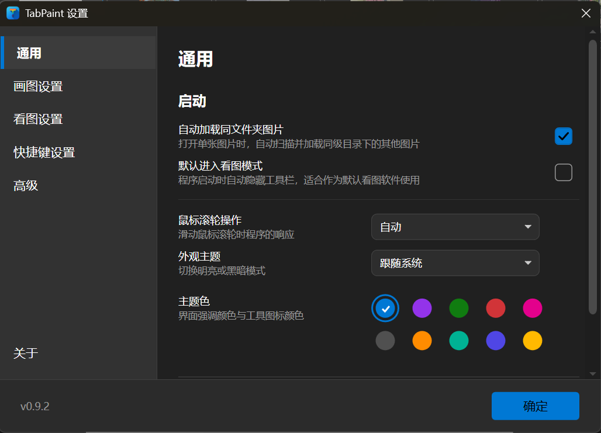Click the 确定 confirm button
This screenshot has width=601, height=433.
[x=535, y=406]
